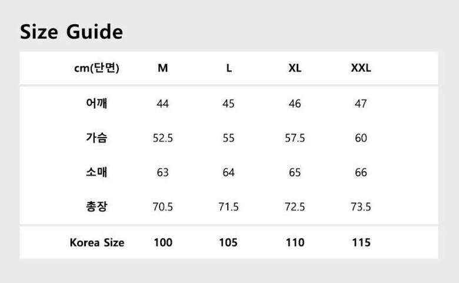Click the 어깨 row label
459x283 pixels.
click(x=97, y=104)
